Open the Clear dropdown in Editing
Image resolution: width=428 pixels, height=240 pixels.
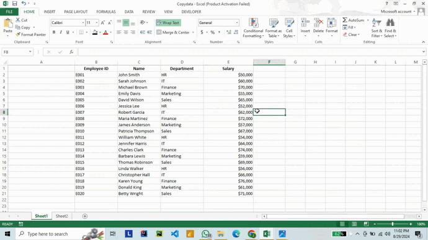coord(351,35)
